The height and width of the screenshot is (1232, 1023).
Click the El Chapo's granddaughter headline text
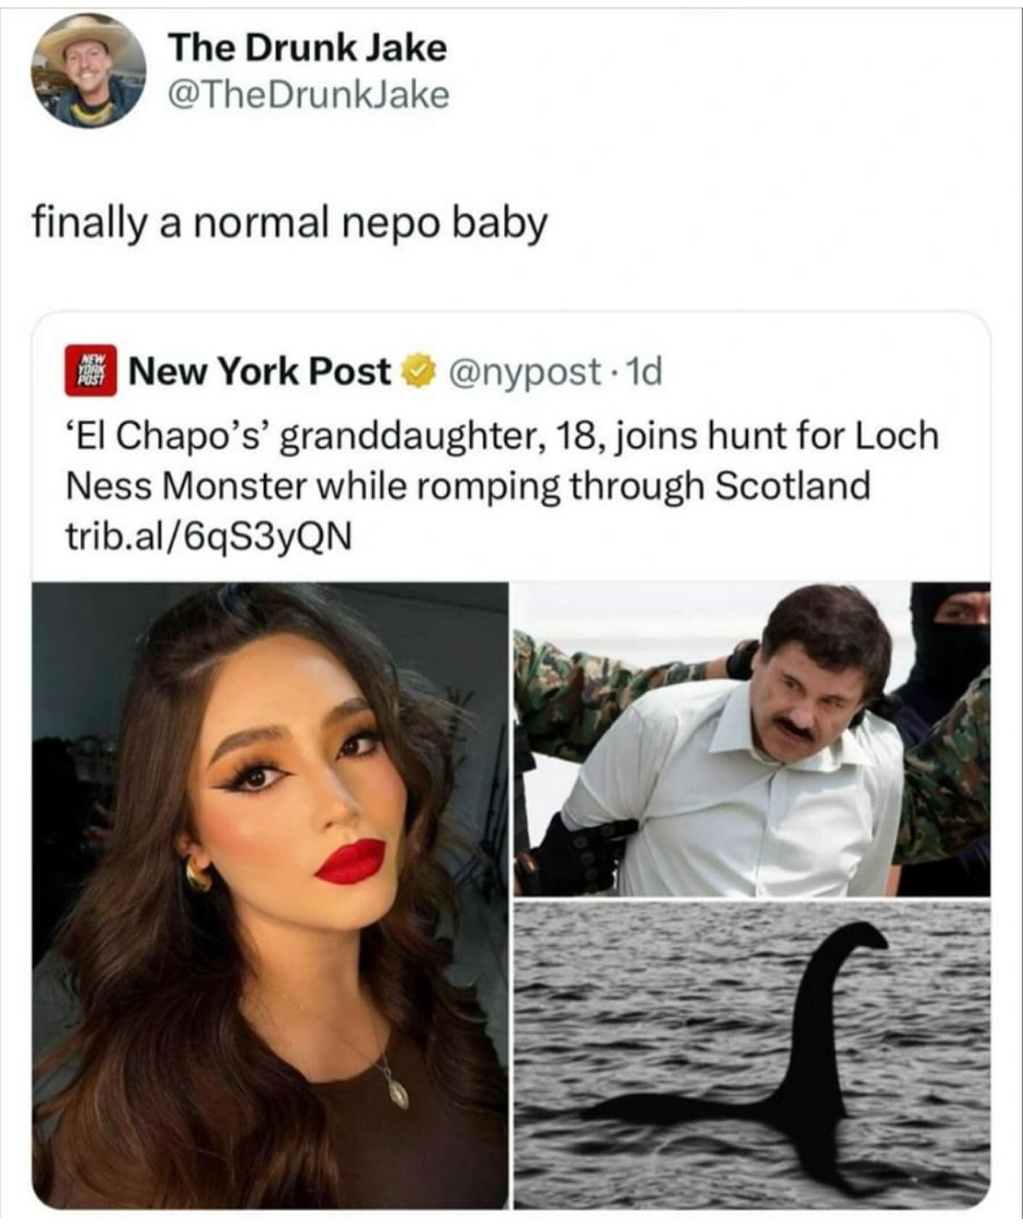tap(501, 460)
